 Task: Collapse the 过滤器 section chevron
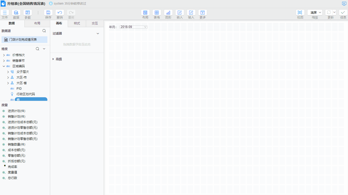[98, 34]
